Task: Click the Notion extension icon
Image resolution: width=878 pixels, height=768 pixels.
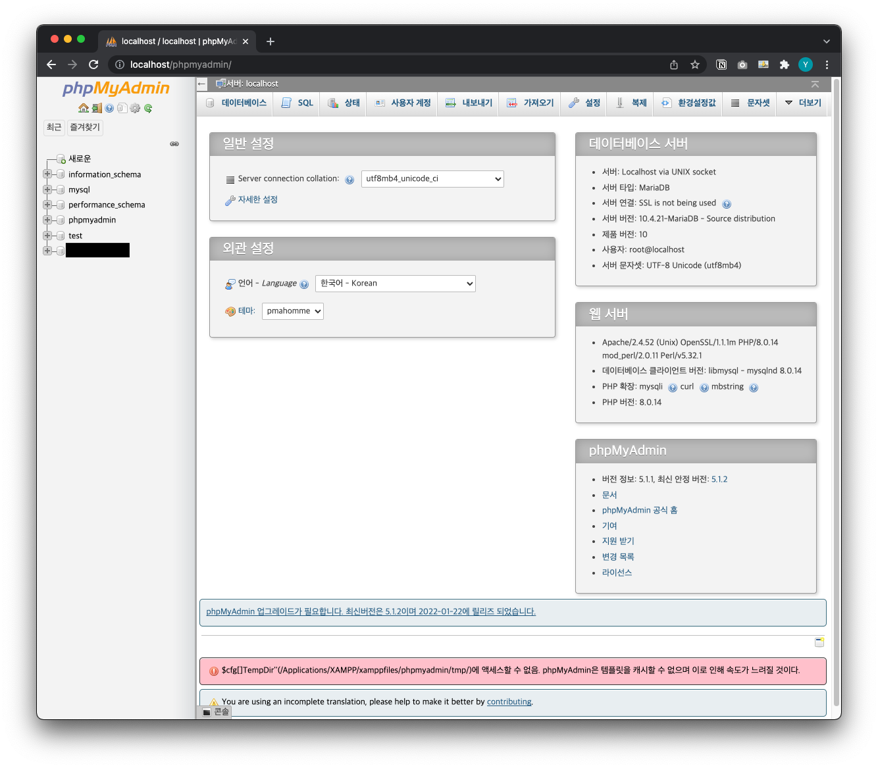Action: coord(721,64)
